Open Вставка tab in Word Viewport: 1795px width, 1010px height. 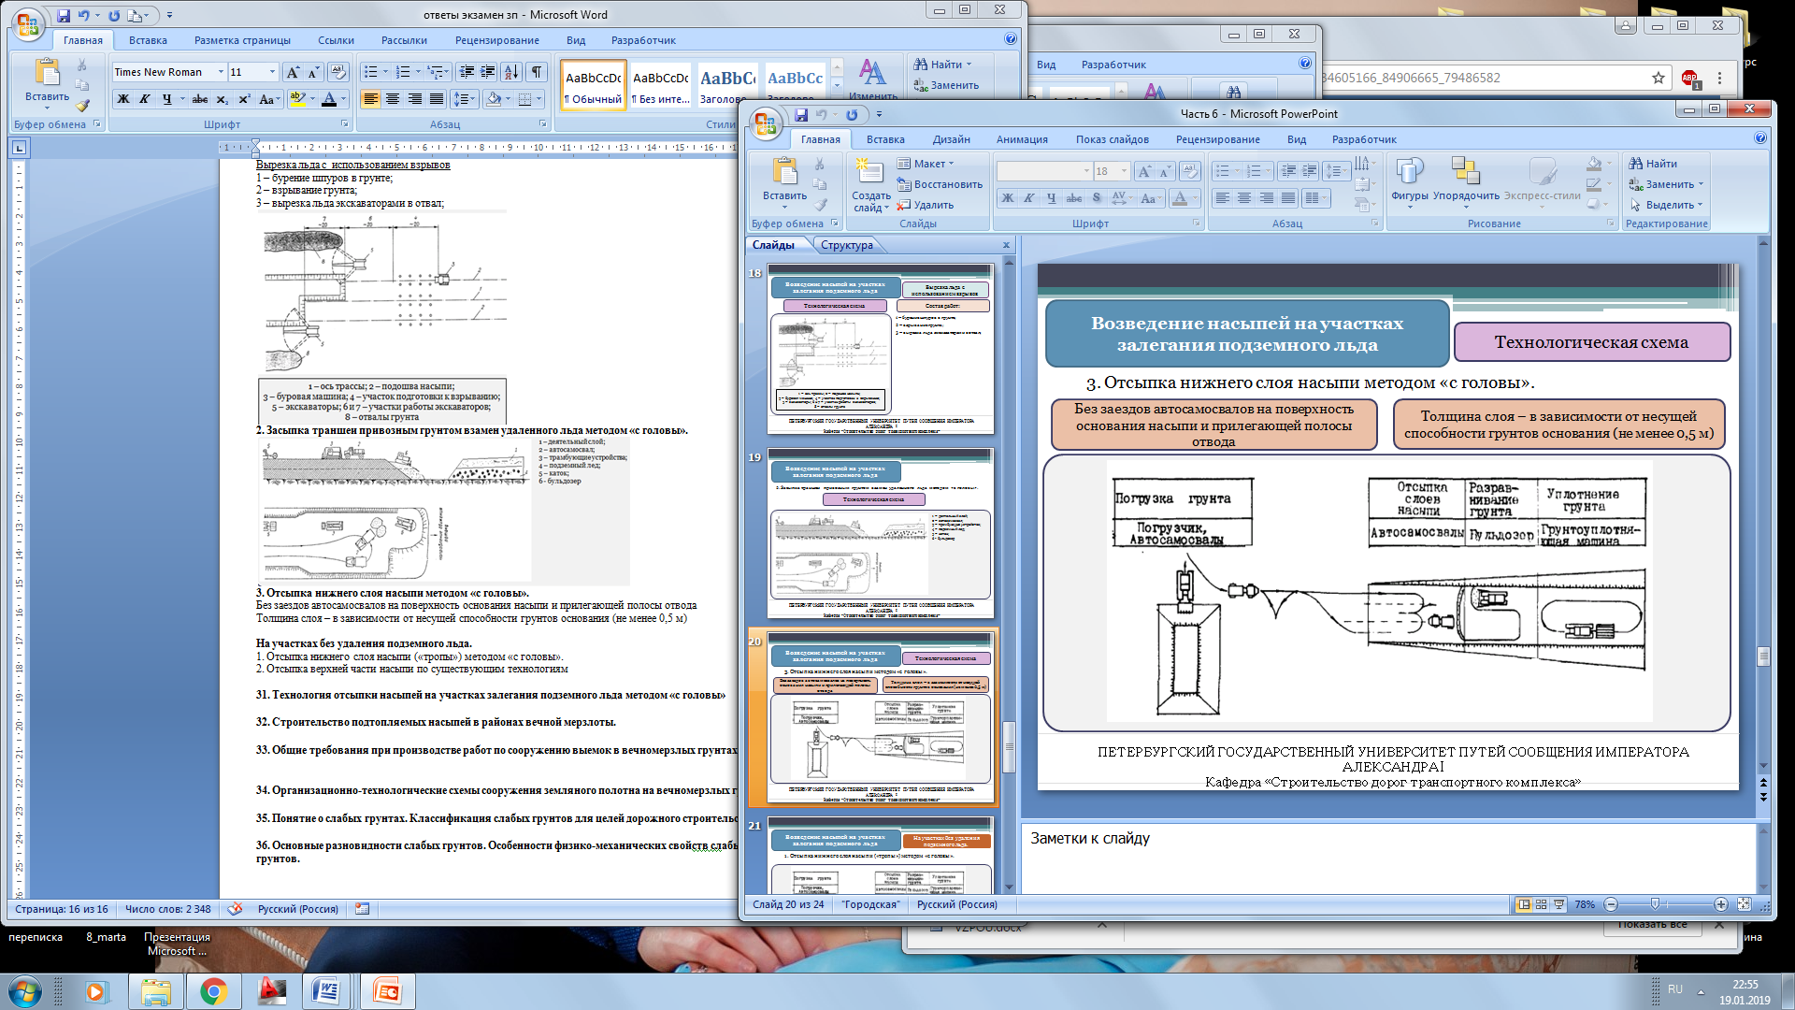tap(148, 40)
